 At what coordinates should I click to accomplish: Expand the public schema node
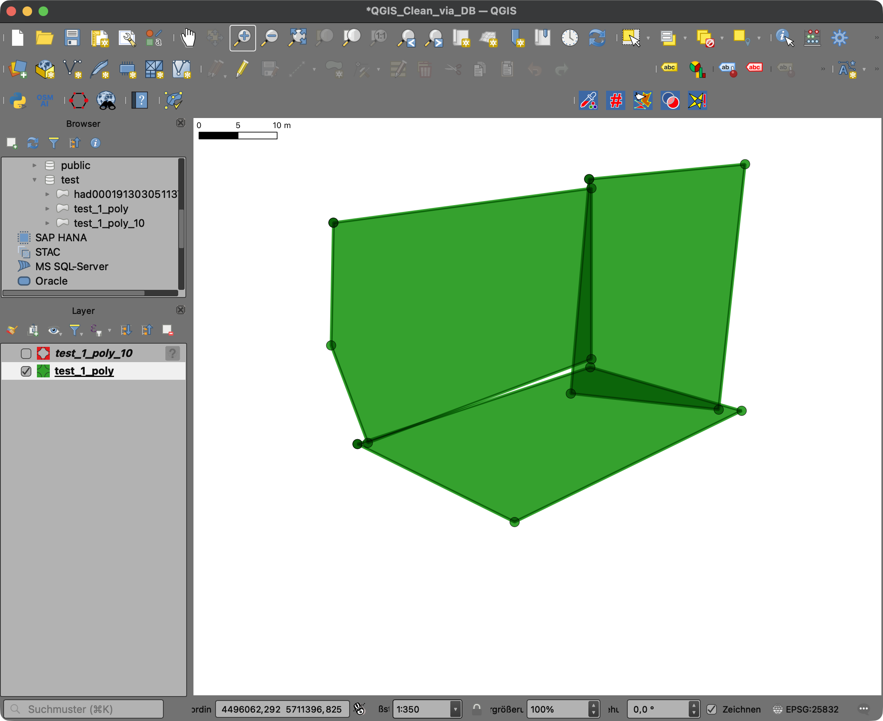click(35, 165)
